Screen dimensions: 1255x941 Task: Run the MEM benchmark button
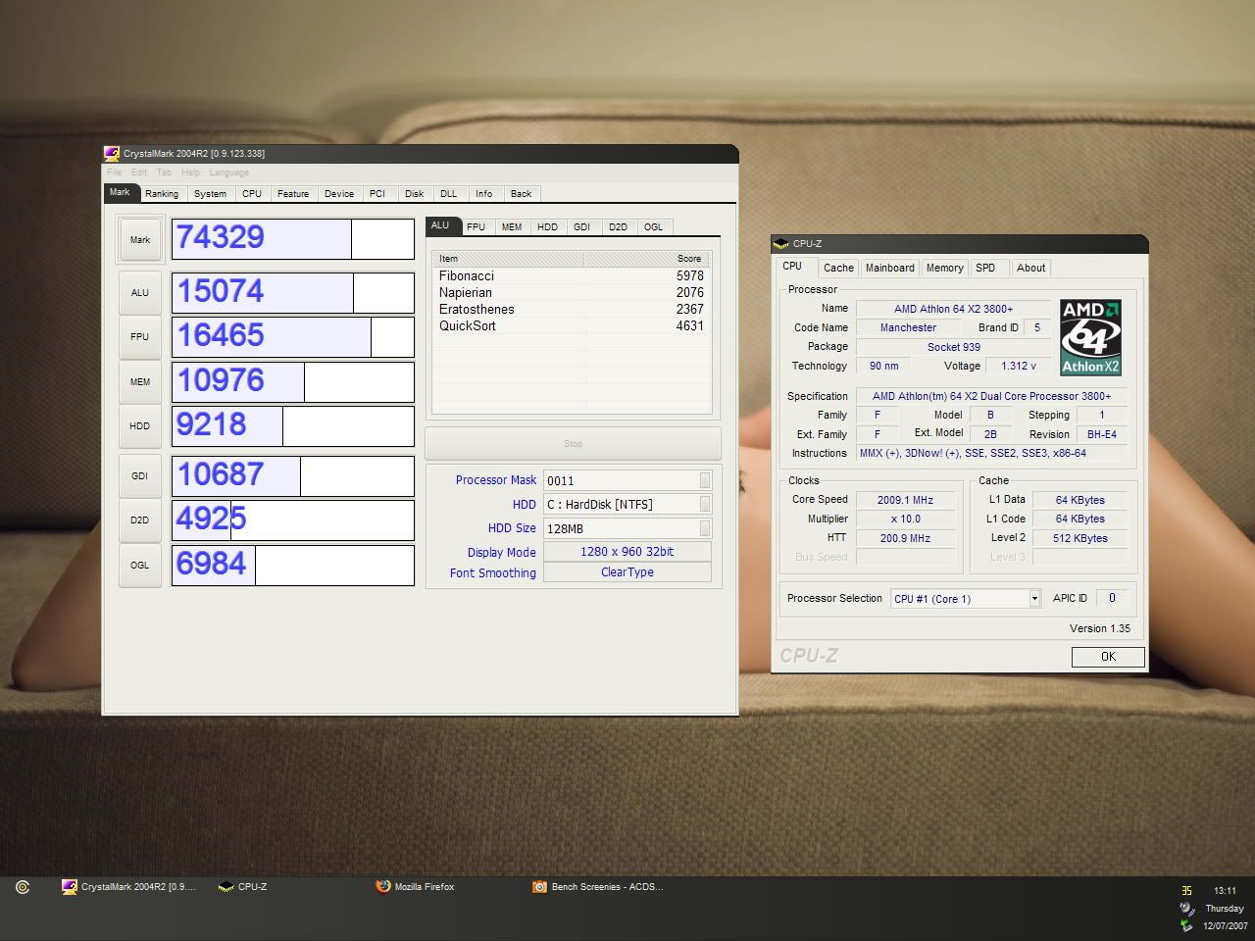point(140,381)
